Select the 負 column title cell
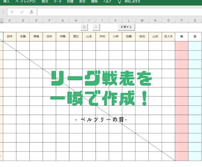Viewport: 202px width, 167px height. click(195, 36)
